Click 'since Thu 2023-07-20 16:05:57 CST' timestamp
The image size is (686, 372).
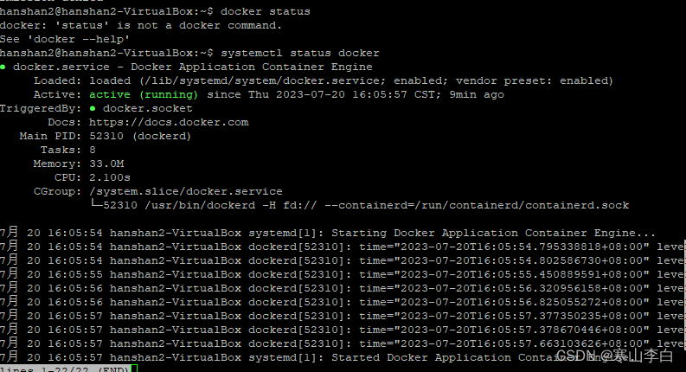pos(324,94)
